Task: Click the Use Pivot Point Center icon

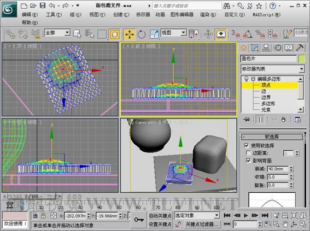Action: 194,34
